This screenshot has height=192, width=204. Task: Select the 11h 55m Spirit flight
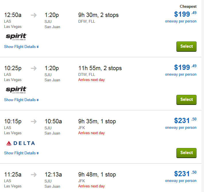click(186, 100)
